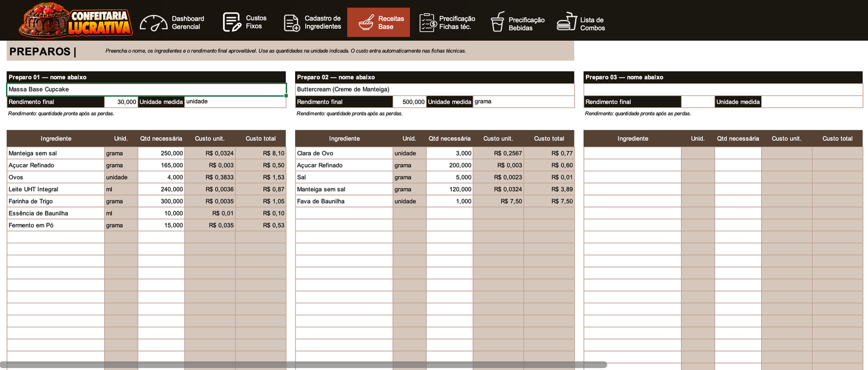Open the Dashboard Gerencial gauge icon
868x370 pixels.
[154, 23]
